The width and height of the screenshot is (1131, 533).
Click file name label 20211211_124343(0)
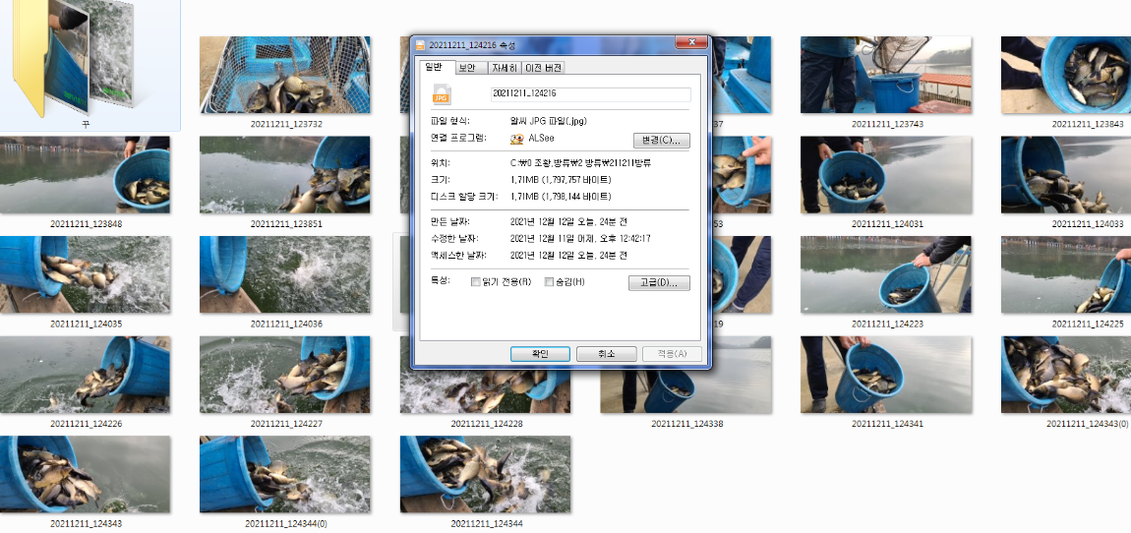[1088, 424]
